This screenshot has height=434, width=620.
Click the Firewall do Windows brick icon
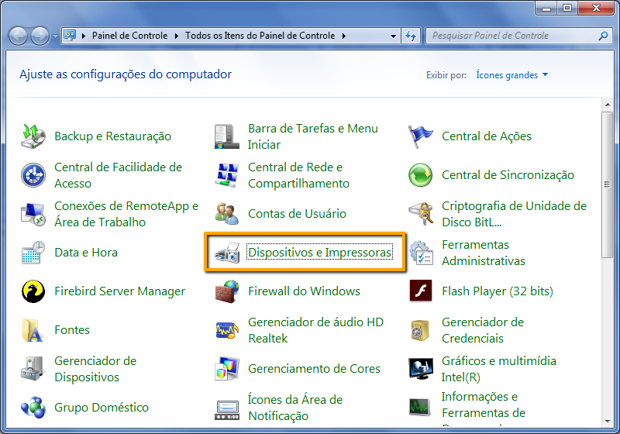pos(226,291)
